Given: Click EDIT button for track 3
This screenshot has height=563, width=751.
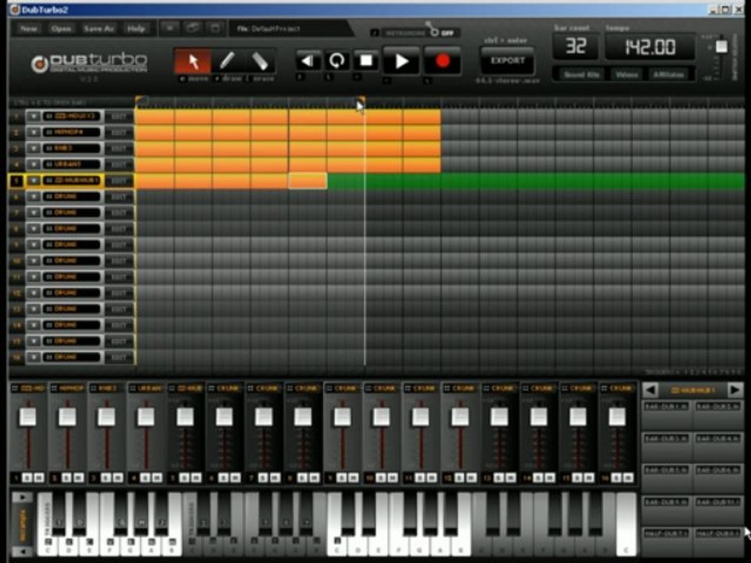Looking at the screenshot, I should (119, 149).
